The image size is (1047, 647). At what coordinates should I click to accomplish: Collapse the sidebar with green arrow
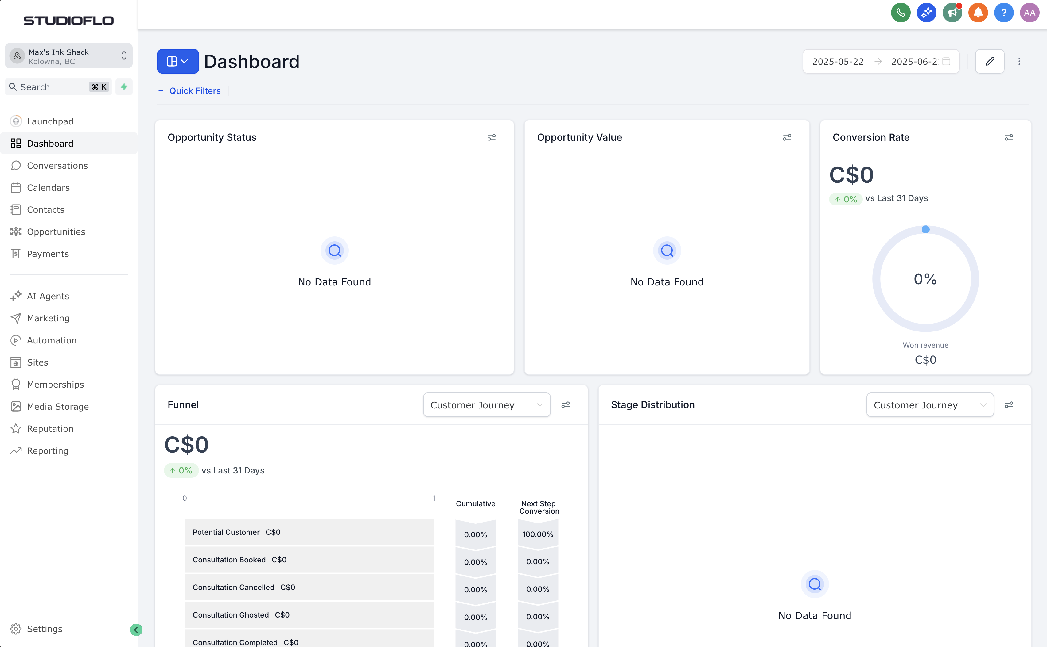pos(136,630)
